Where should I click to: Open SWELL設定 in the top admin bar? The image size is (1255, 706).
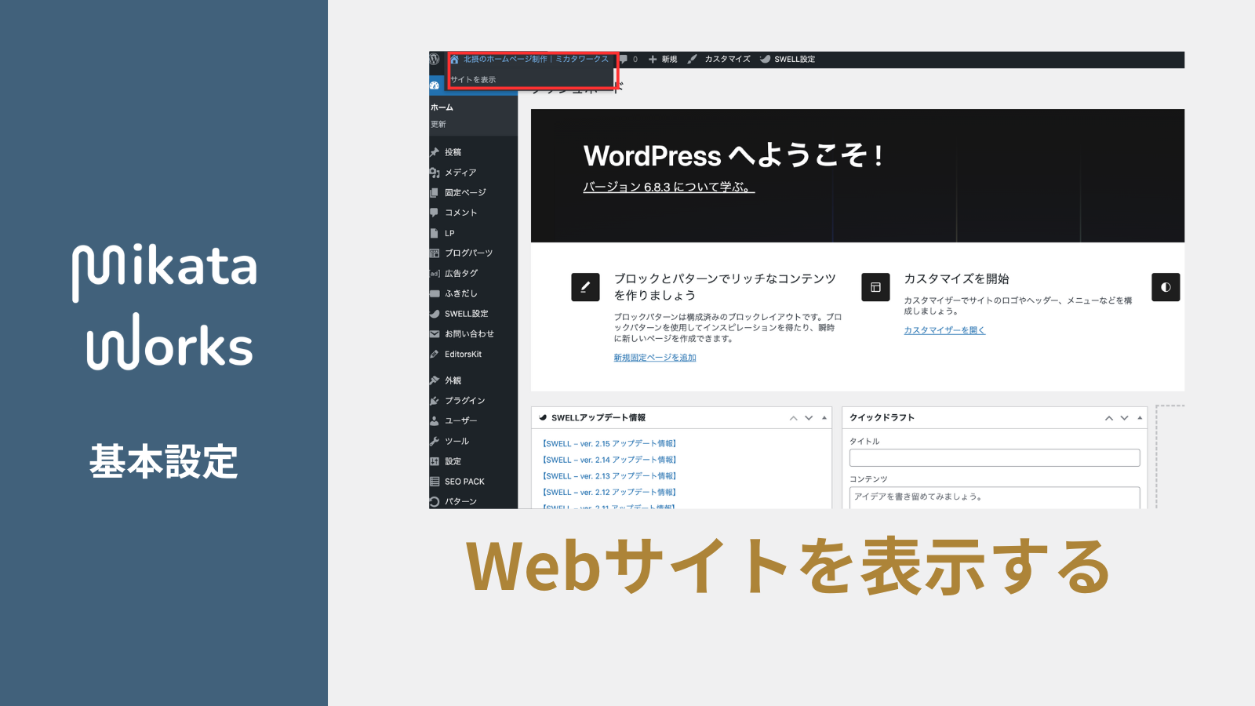coord(794,60)
